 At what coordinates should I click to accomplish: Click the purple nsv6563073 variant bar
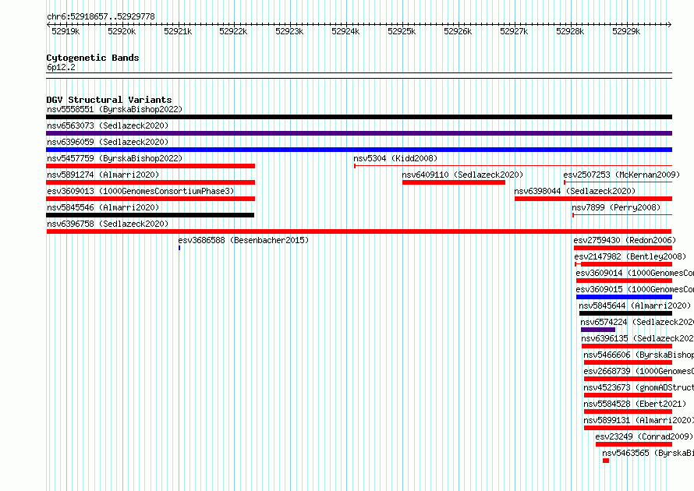coord(359,133)
